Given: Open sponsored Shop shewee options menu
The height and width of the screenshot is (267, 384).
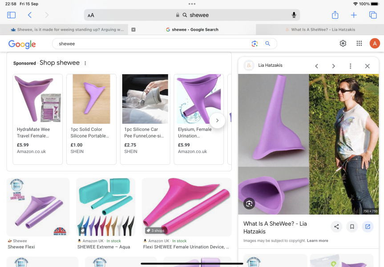Looking at the screenshot, I should point(85,63).
